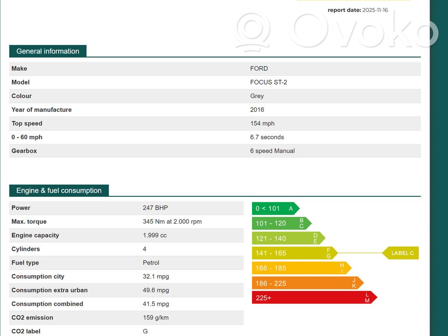Select the 6 speed Manual gearbox value
Viewport: 448px width, 336px height.
tap(272, 151)
